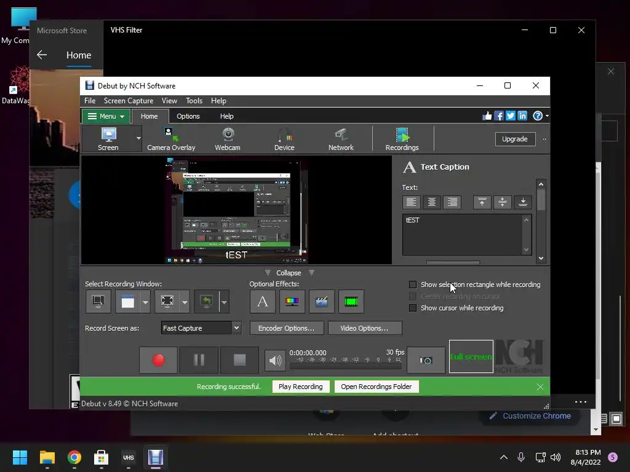Collapse the preview panel
Viewport: 630px width, 472px height.
pos(289,273)
